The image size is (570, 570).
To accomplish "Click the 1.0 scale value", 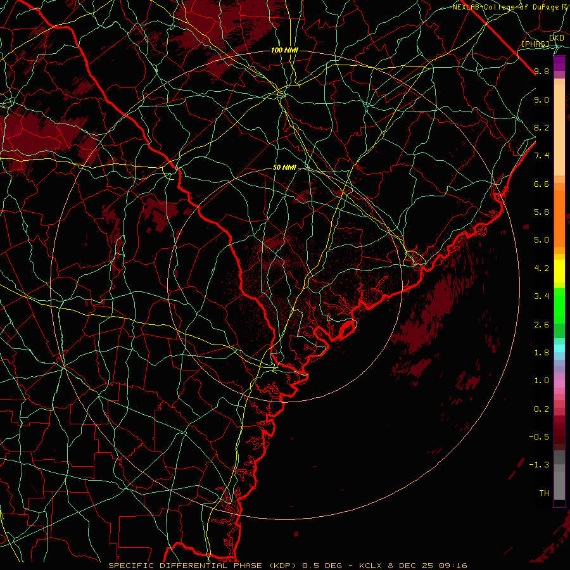I will tap(541, 381).
